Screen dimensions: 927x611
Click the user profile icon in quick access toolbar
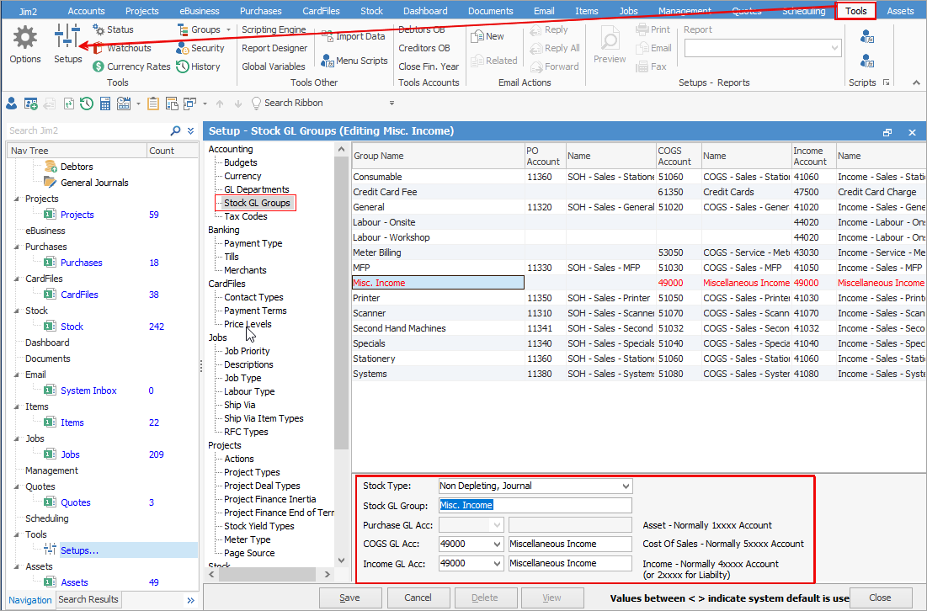(x=11, y=104)
